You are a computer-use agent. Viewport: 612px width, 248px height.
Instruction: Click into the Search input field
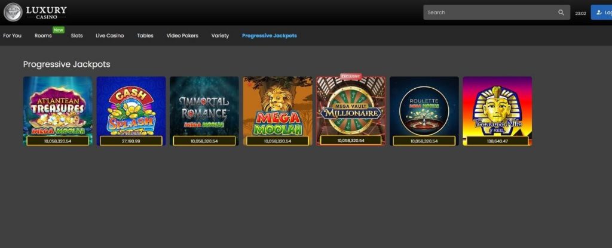497,13
